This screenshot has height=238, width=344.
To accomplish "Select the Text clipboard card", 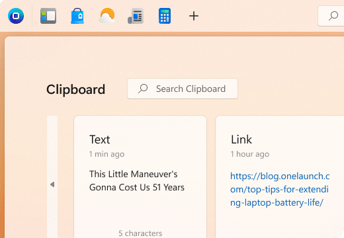I will pos(140,177).
